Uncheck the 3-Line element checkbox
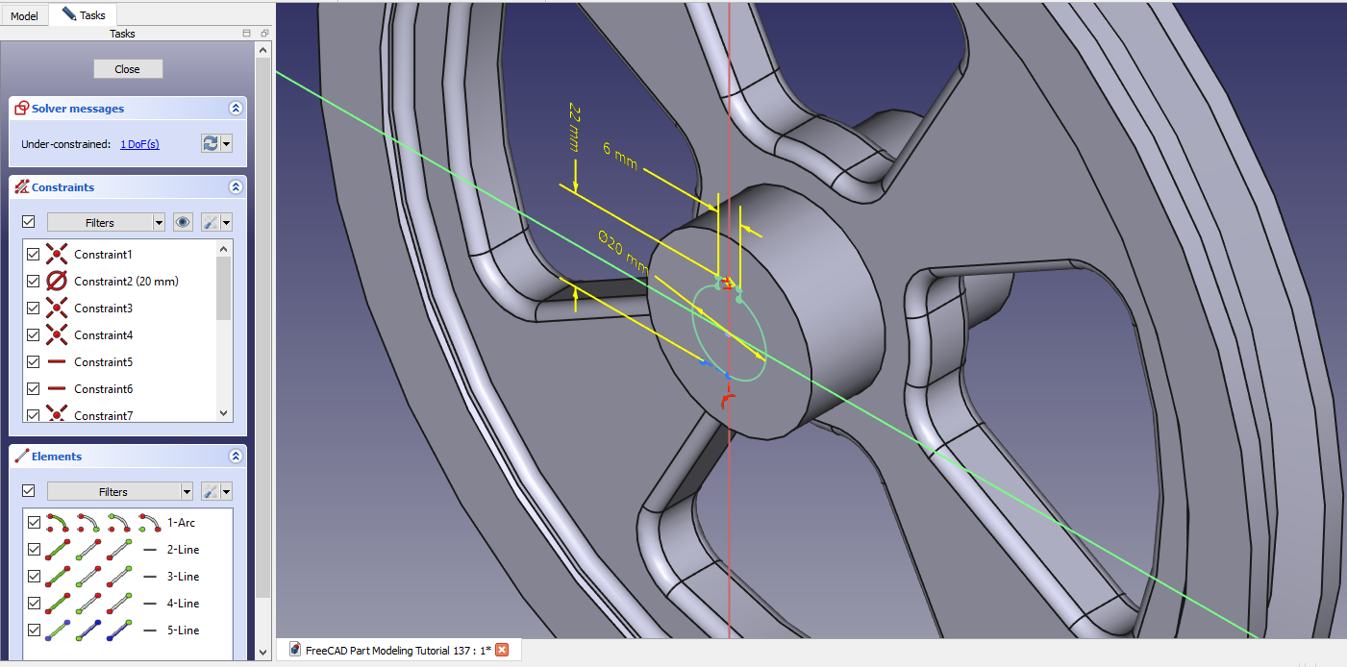 pyautogui.click(x=34, y=577)
